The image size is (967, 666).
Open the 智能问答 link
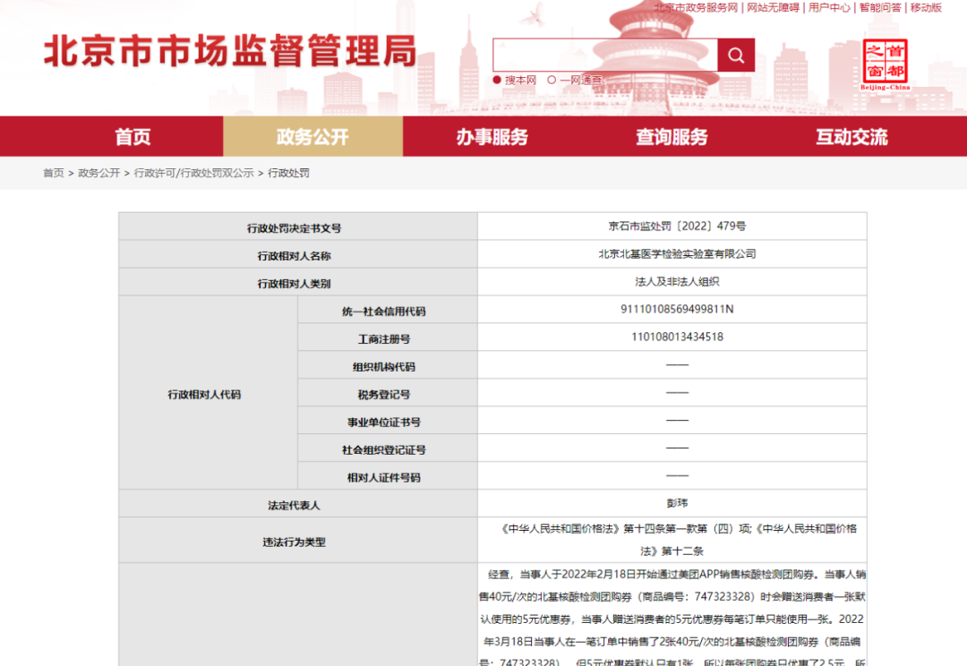tap(880, 7)
